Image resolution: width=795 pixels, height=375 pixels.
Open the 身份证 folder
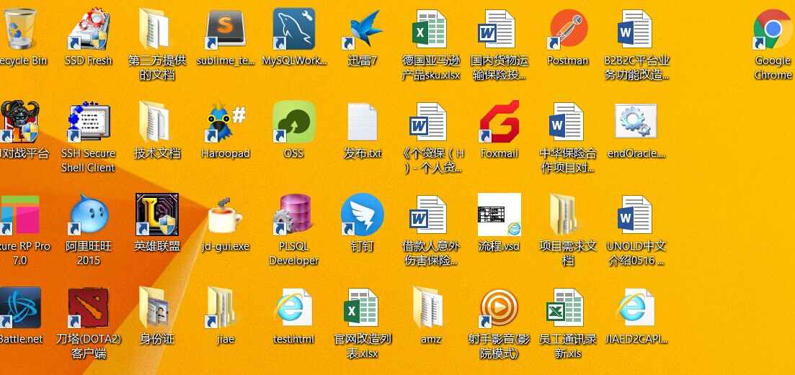coord(155,307)
